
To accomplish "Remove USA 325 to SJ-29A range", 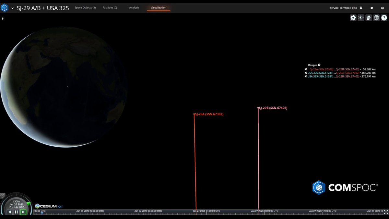I will 306,73.
